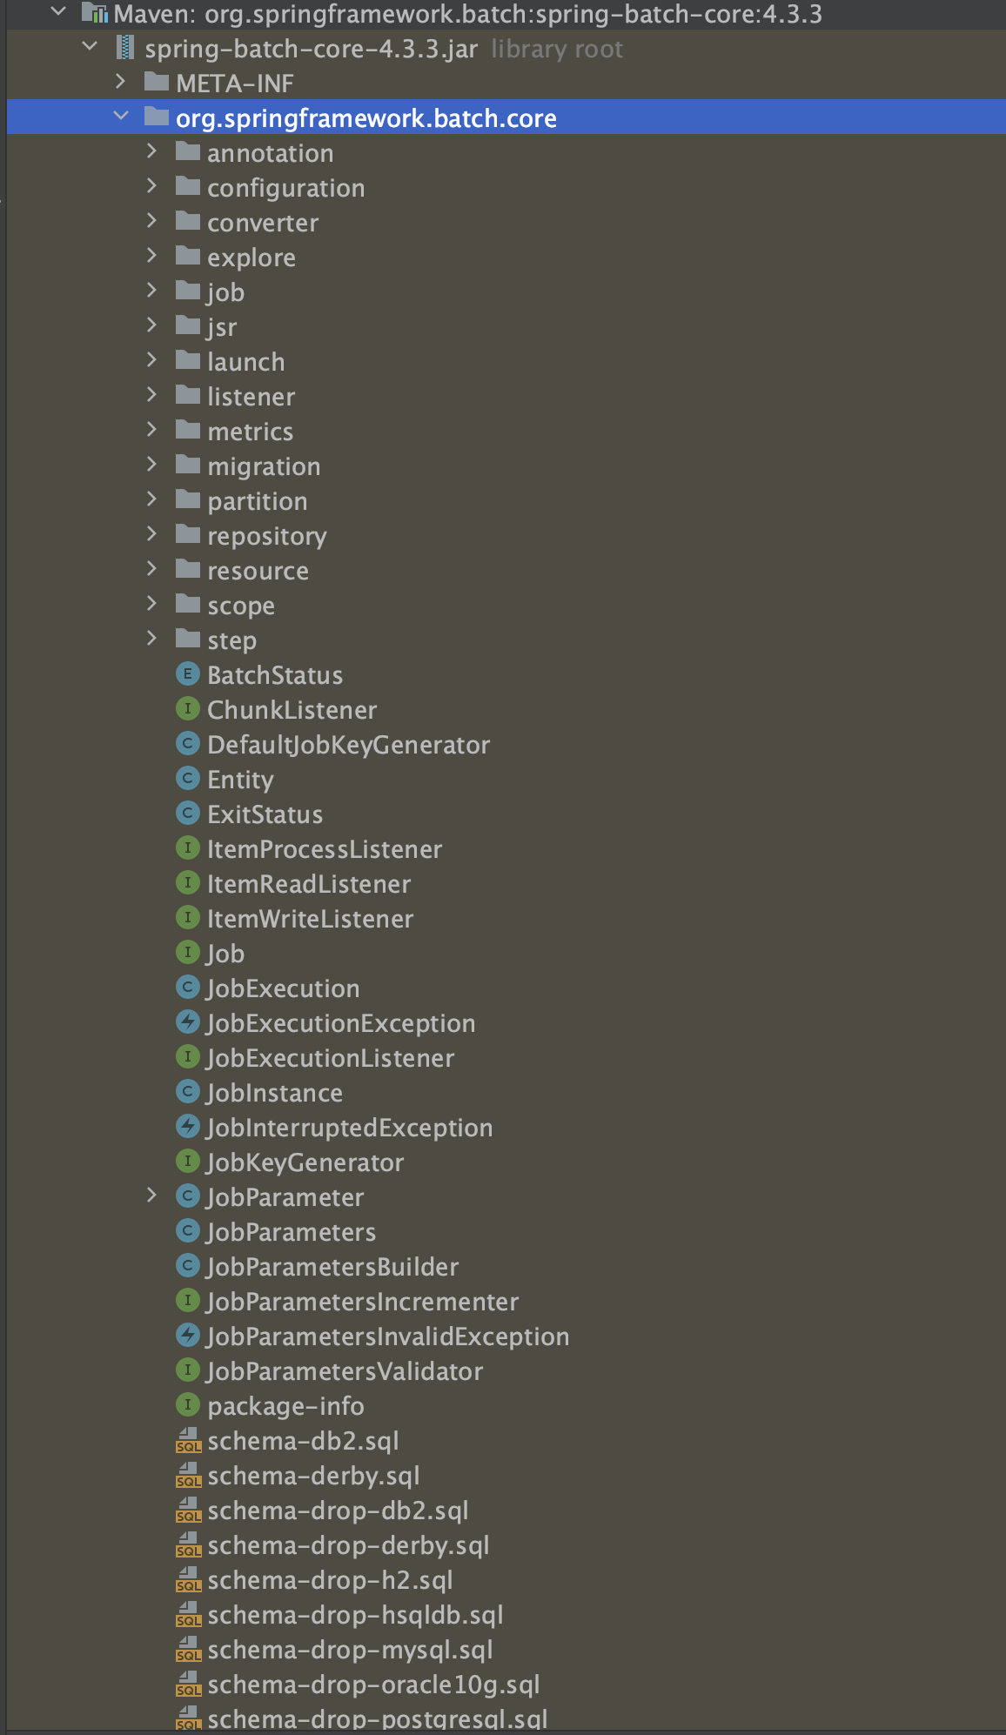Screen dimensions: 1006x1735
Task: Select schema-drop-hsqldb.sql file
Action: 356,1615
